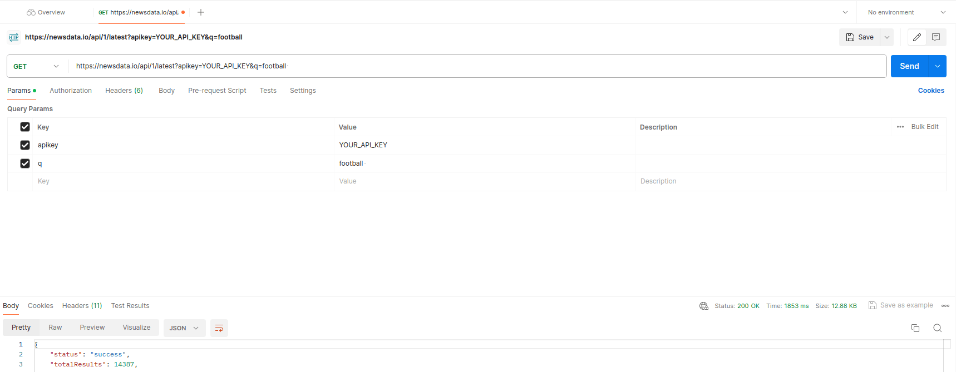Expand the Save options arrow
Viewport: 956px width, 372px height.
pos(887,37)
